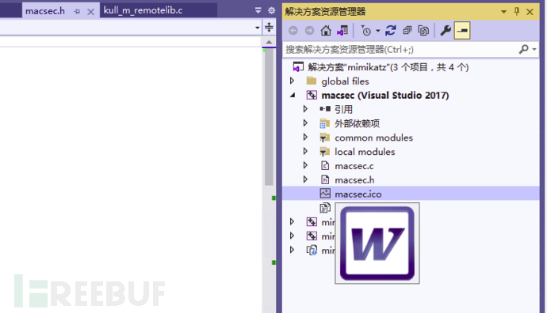Click the editor vertical scrollbar thumb
Viewport: 547px width, 313px height.
tap(269, 118)
